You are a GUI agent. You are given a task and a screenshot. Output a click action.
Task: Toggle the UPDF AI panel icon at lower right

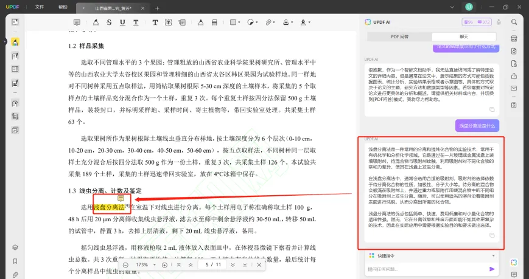click(514, 263)
